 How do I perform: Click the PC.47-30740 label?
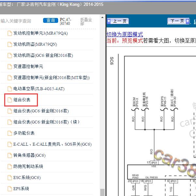tap(65, 22)
